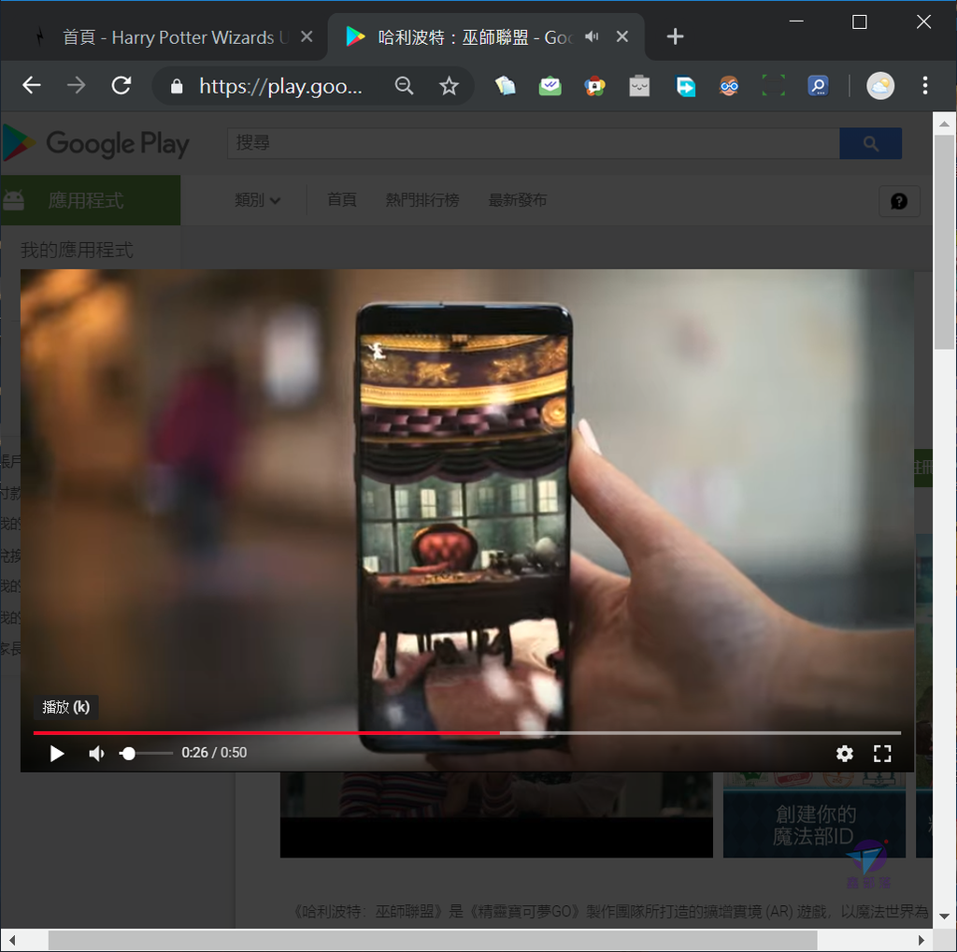Toggle video fullscreen mode

click(x=882, y=754)
